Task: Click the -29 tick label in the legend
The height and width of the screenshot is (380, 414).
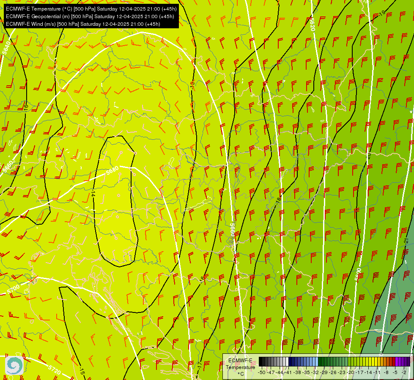Action: pos(324,372)
